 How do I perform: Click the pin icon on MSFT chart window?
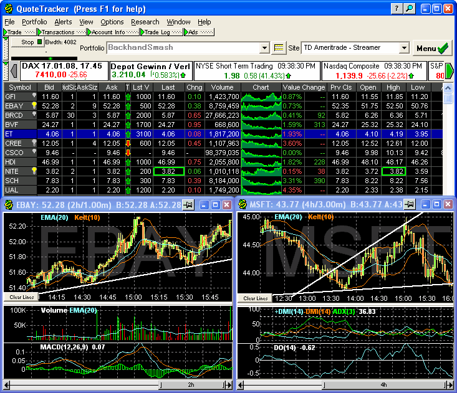(410, 205)
